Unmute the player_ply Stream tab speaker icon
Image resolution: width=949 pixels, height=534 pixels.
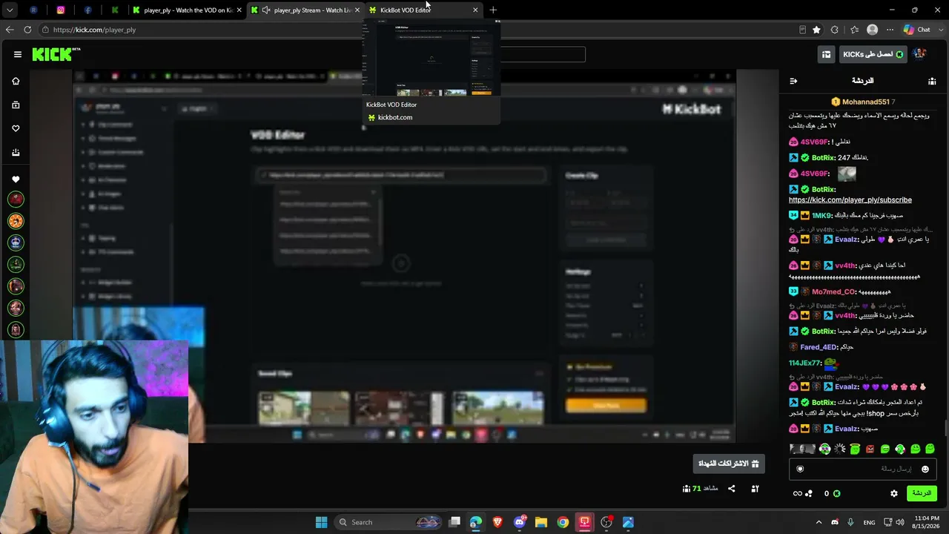tap(266, 10)
